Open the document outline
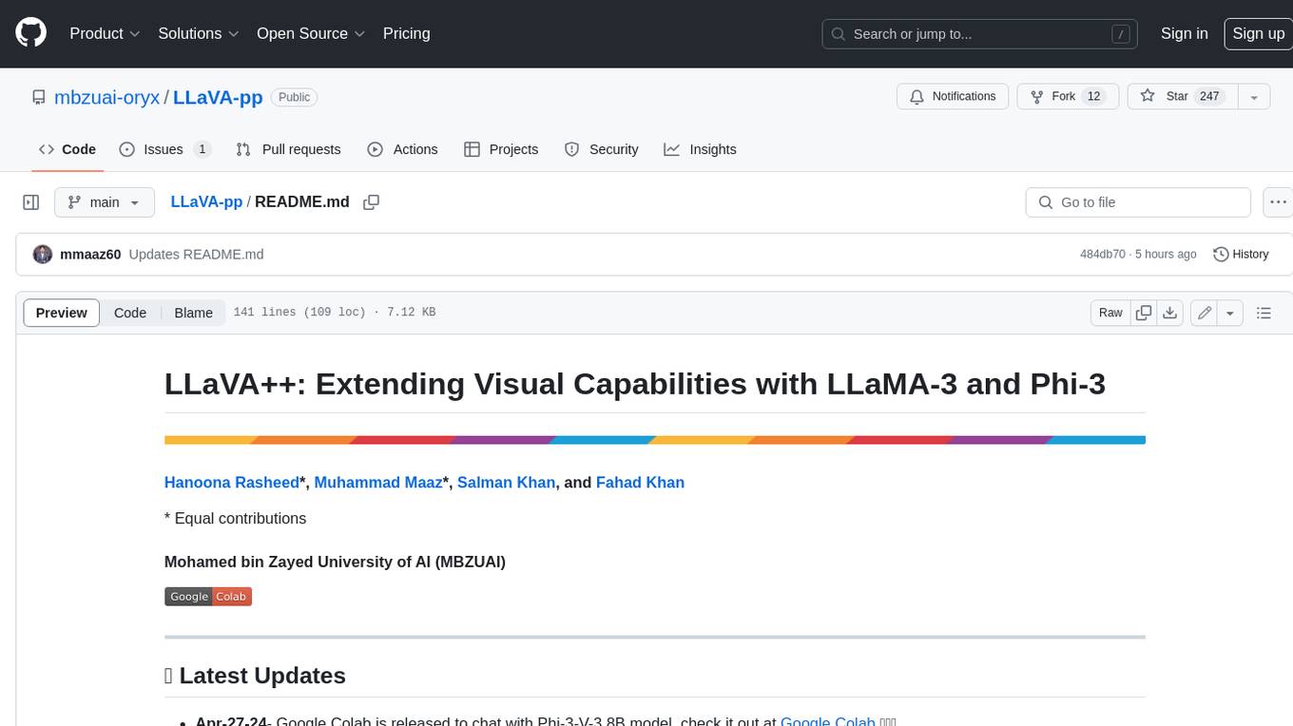This screenshot has height=726, width=1293. click(x=1264, y=313)
